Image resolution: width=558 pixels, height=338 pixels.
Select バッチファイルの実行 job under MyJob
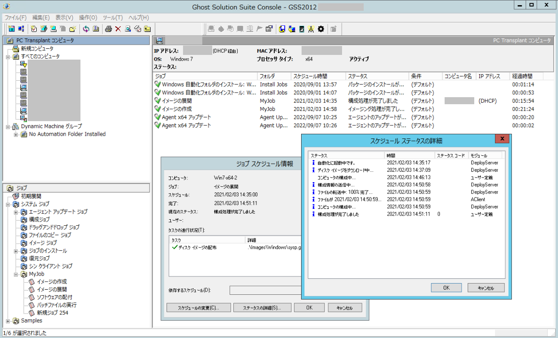tap(56, 305)
